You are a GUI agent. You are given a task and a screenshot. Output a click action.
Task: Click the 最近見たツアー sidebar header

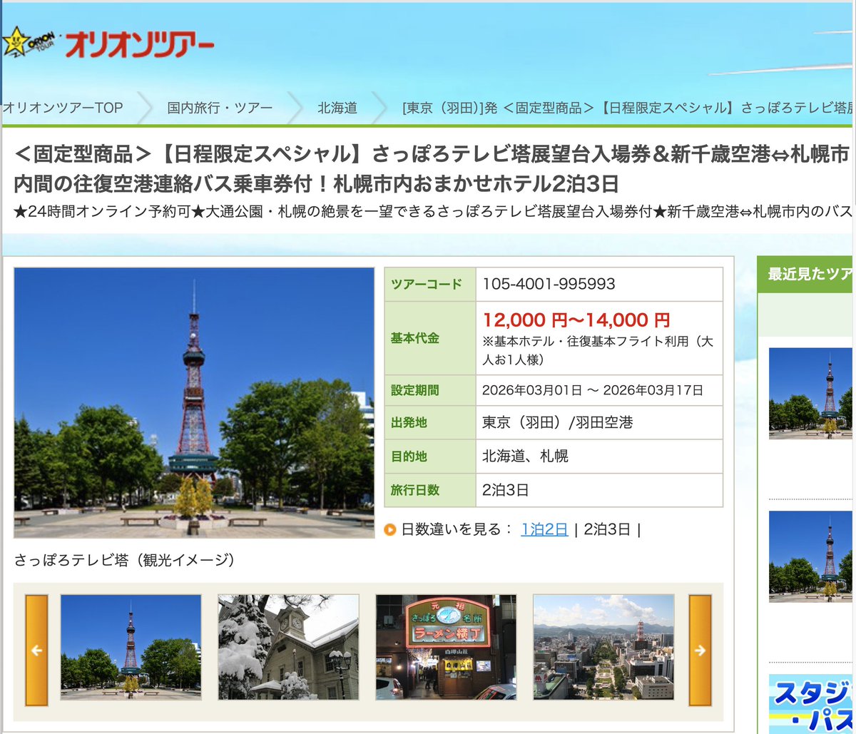805,275
